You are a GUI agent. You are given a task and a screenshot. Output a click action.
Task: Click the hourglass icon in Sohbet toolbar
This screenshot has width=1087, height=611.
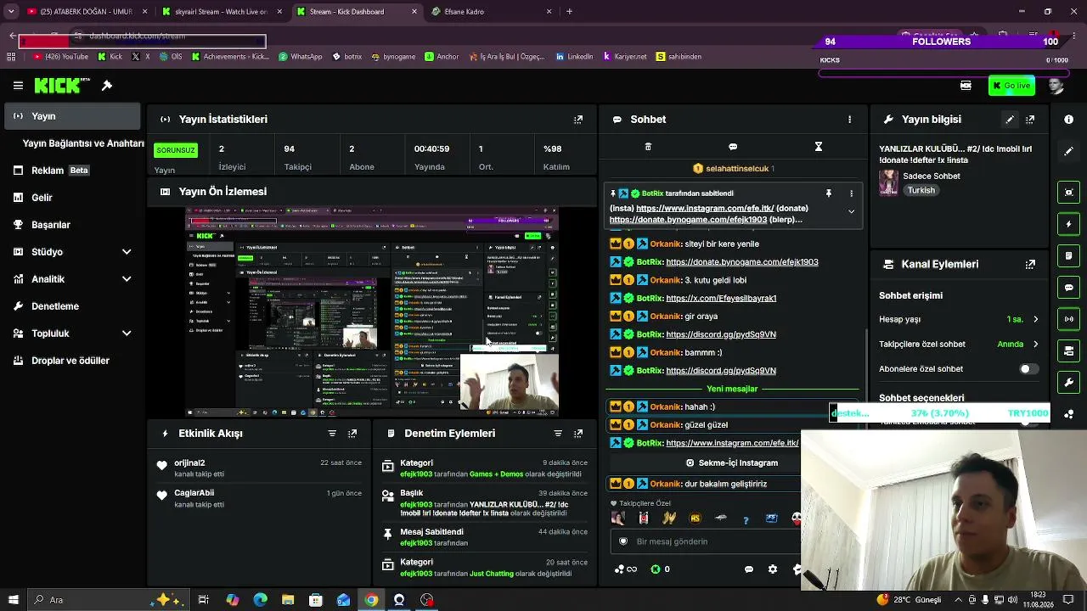819,147
